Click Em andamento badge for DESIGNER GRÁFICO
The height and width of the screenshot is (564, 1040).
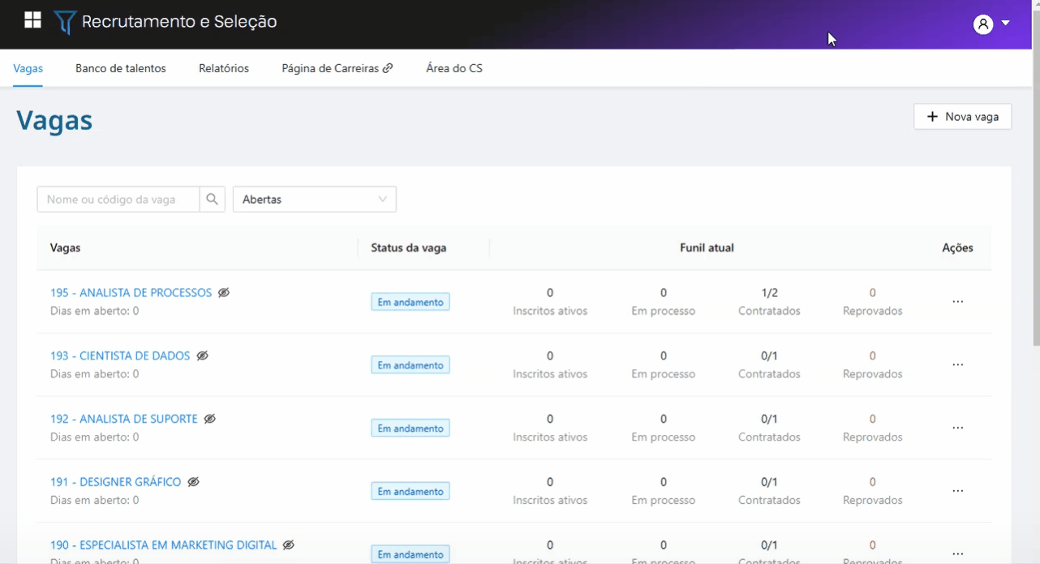tap(410, 491)
